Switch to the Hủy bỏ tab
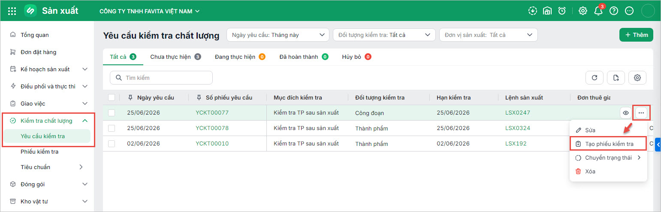Screen dimensions: 661x212 (x=356, y=57)
